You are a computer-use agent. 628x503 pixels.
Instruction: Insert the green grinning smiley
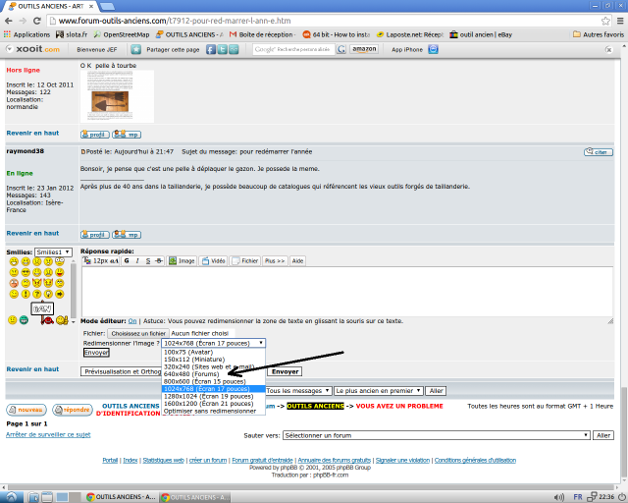pyautogui.click(x=24, y=319)
